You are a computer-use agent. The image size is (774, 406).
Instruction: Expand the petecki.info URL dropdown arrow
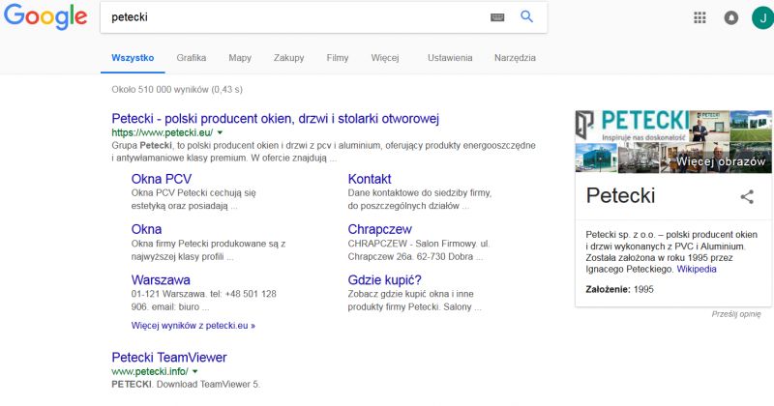[195, 371]
